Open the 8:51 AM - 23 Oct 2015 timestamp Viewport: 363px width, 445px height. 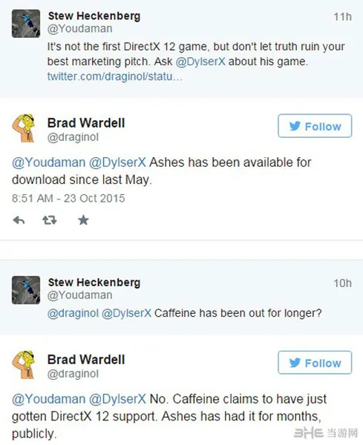coord(68,198)
